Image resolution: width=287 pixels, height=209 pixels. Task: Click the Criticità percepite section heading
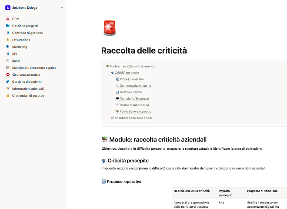pos(128,161)
